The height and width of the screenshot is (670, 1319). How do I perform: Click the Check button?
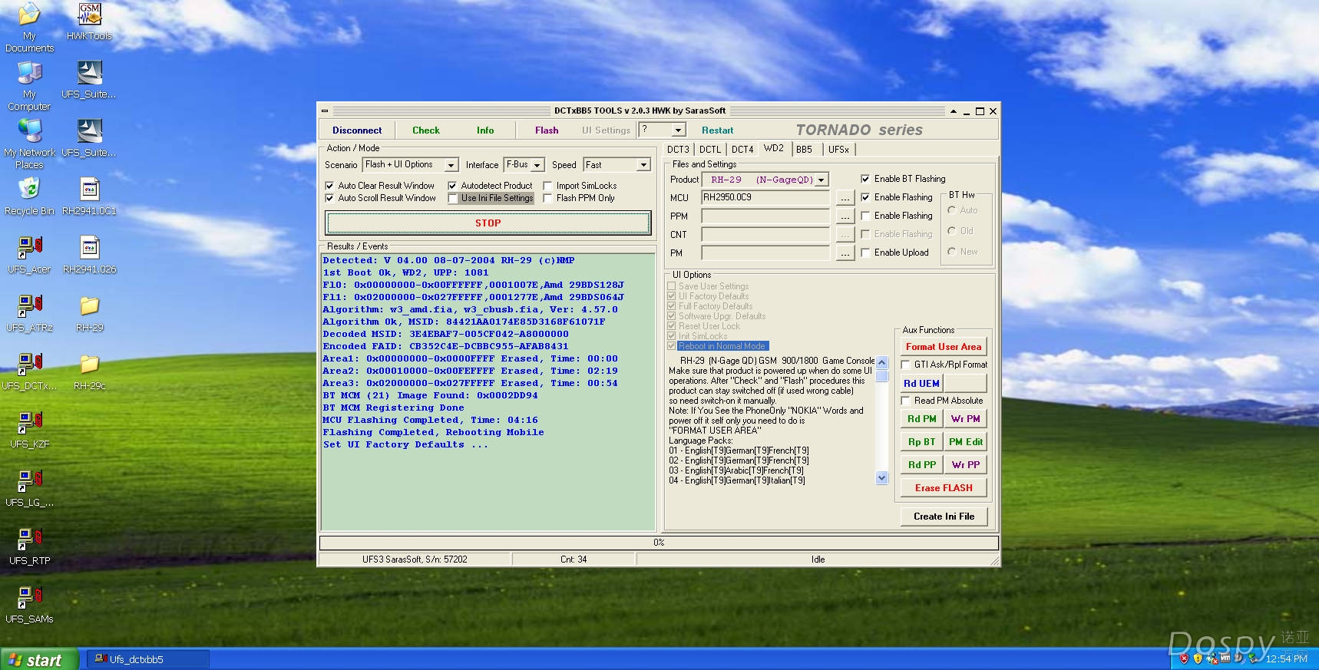click(x=426, y=130)
